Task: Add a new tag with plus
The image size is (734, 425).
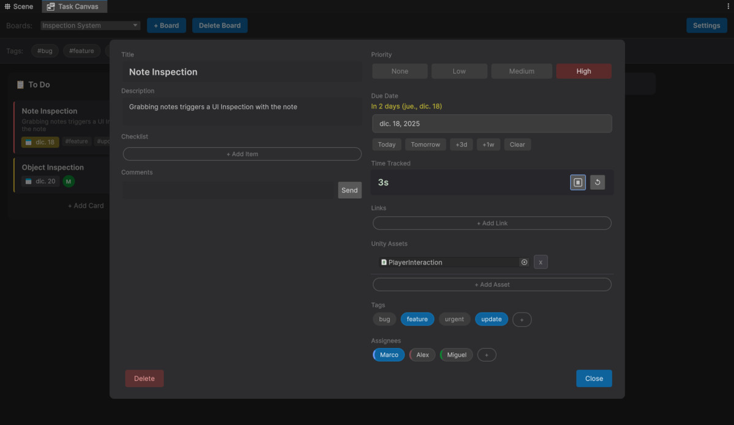Action: (522, 319)
